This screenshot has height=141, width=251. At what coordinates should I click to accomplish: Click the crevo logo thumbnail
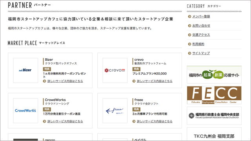pyautogui.click(x=115, y=70)
